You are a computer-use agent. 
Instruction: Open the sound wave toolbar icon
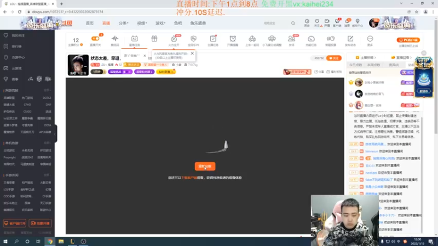tap(115, 38)
